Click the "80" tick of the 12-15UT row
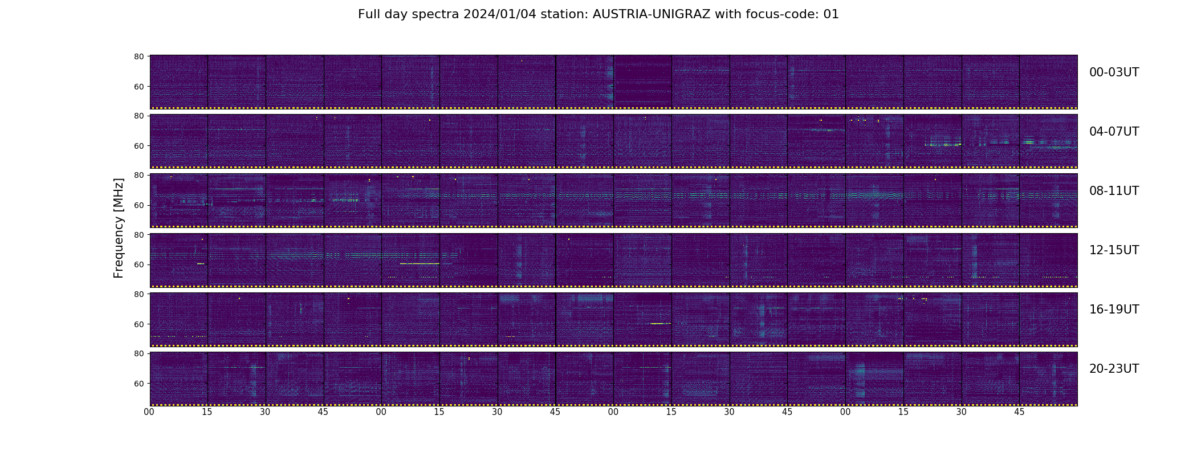The image size is (1197, 456). 139,234
